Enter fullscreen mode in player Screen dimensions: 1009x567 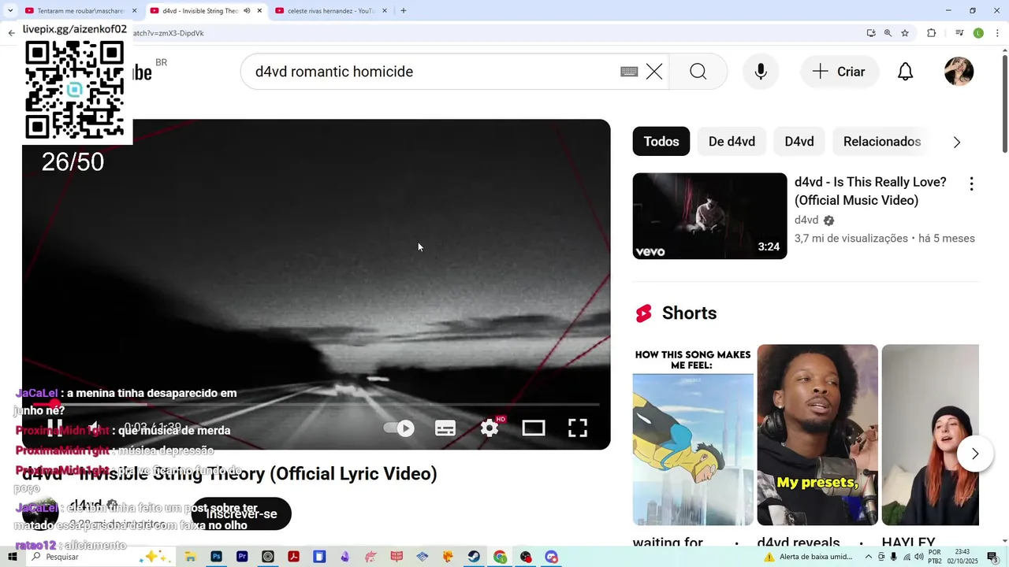[578, 428]
